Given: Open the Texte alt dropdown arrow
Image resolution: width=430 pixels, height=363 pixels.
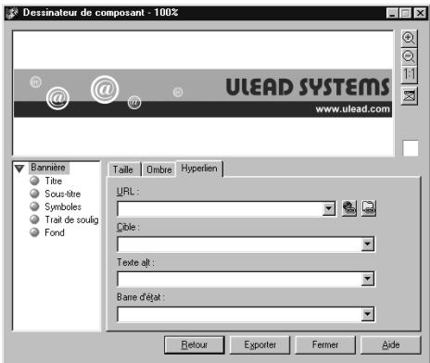Looking at the screenshot, I should coord(367,279).
